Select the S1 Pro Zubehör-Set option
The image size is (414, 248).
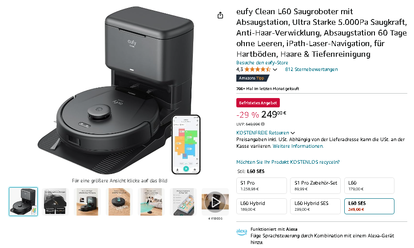tap(315, 186)
